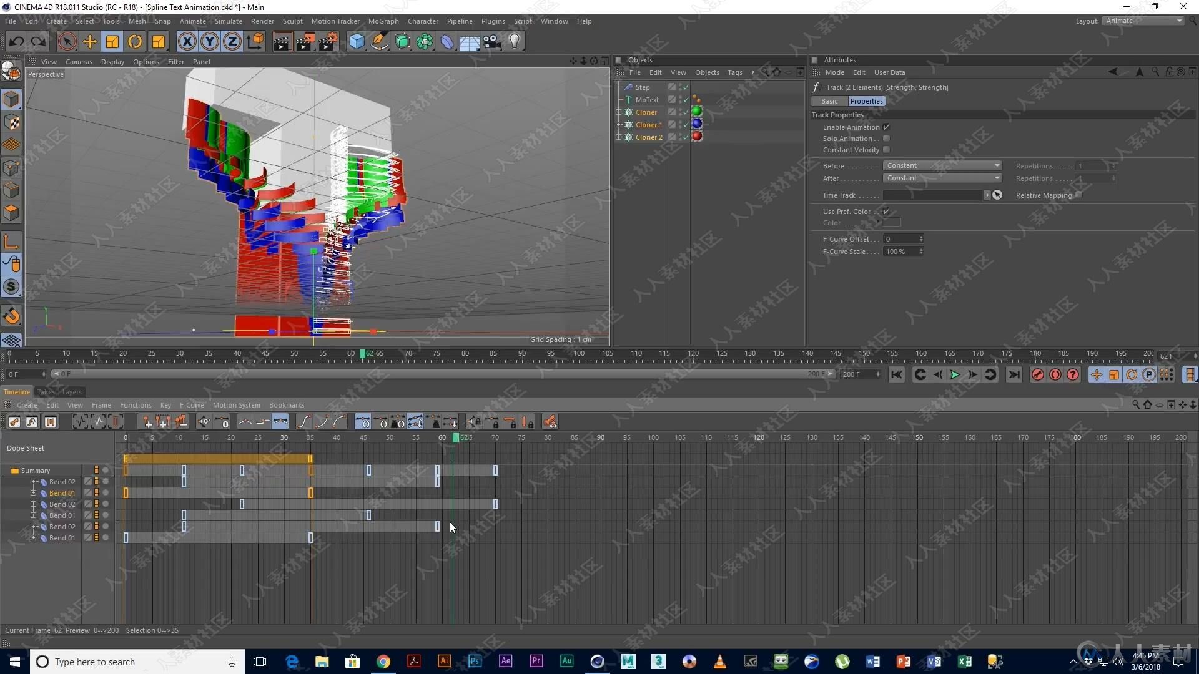
Task: Click the coordinate system icon
Action: click(255, 42)
